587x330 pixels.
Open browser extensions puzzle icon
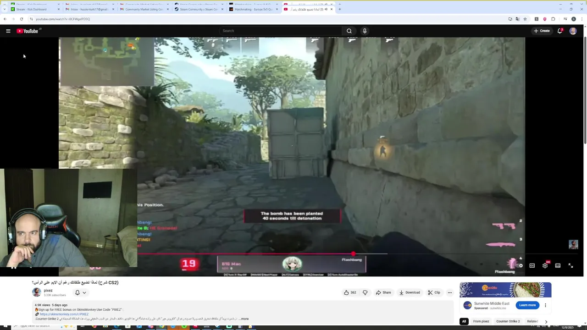(x=553, y=19)
